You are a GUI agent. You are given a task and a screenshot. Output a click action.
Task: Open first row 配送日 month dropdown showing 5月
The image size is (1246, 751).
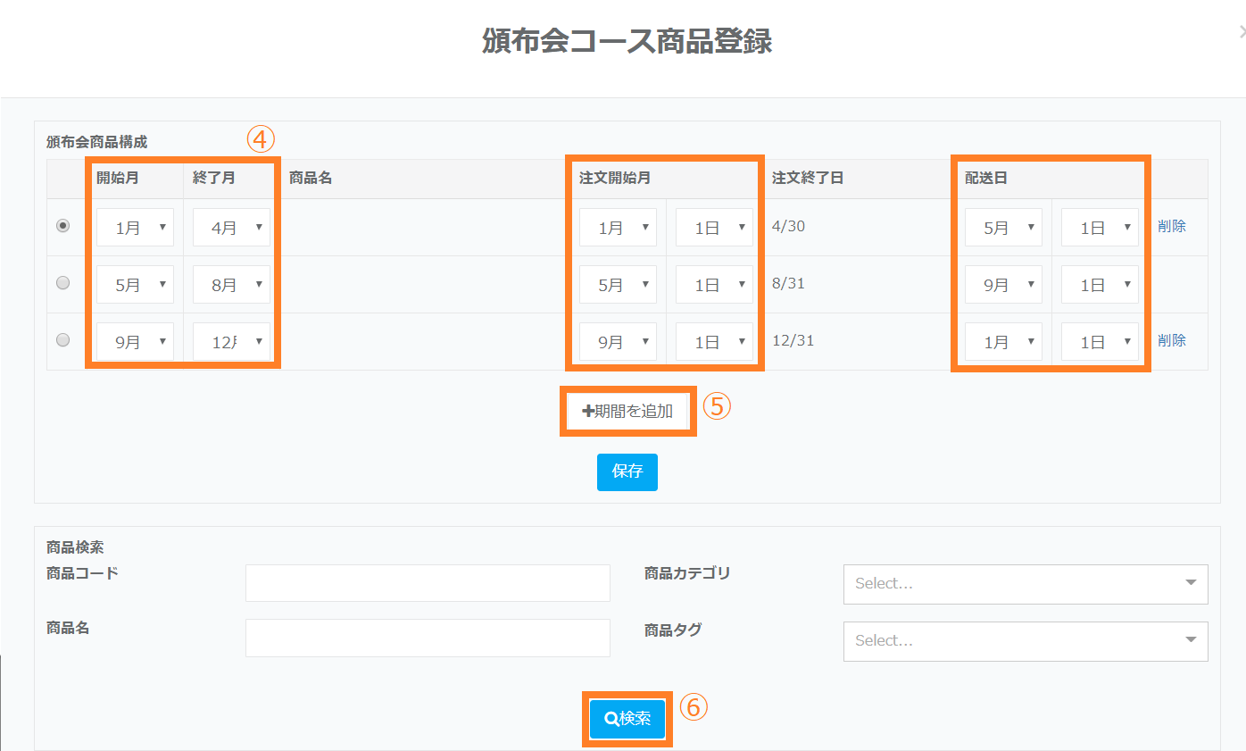[x=1003, y=228]
